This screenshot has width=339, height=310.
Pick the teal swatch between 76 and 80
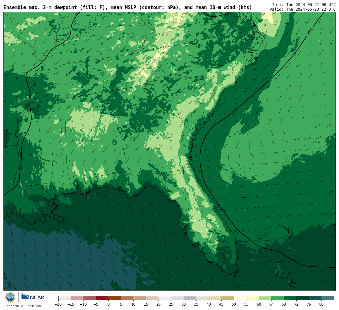coord(315,298)
